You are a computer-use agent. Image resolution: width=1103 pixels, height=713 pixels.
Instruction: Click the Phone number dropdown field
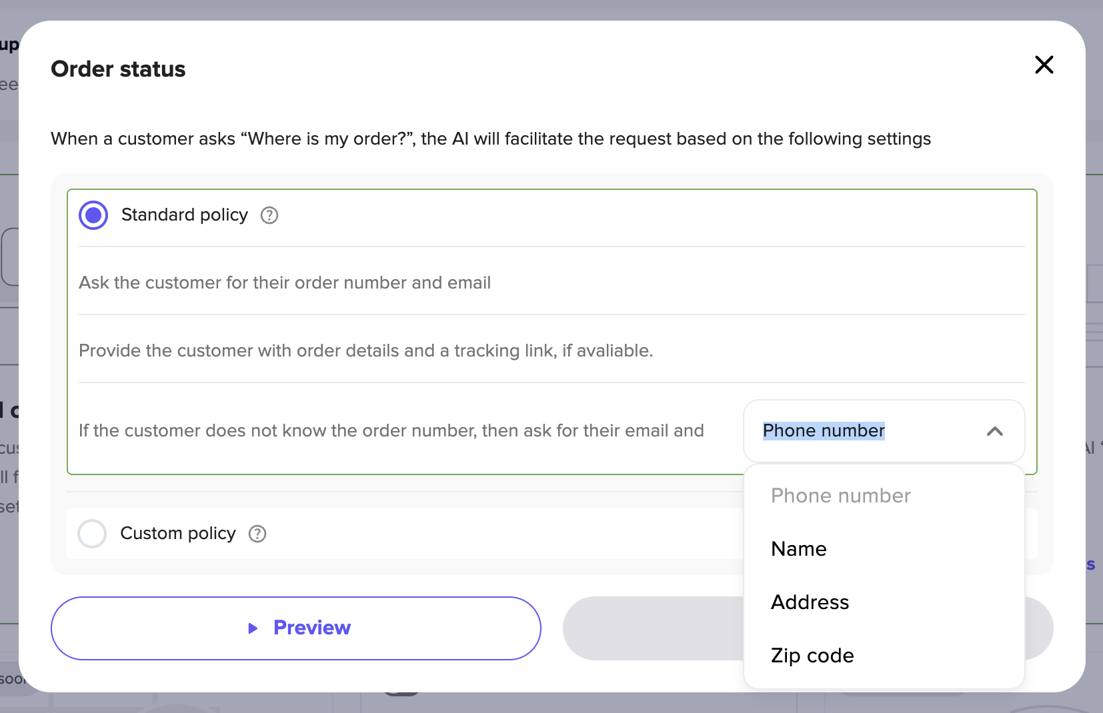click(x=884, y=431)
